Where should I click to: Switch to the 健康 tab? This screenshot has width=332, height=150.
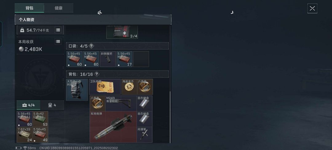pyautogui.click(x=58, y=8)
